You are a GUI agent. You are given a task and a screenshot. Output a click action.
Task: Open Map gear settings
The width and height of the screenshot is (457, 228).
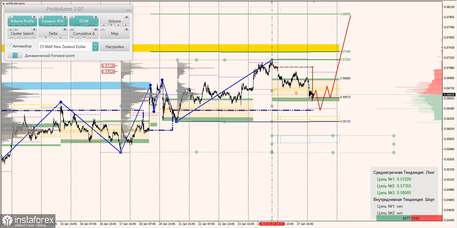pos(127,29)
